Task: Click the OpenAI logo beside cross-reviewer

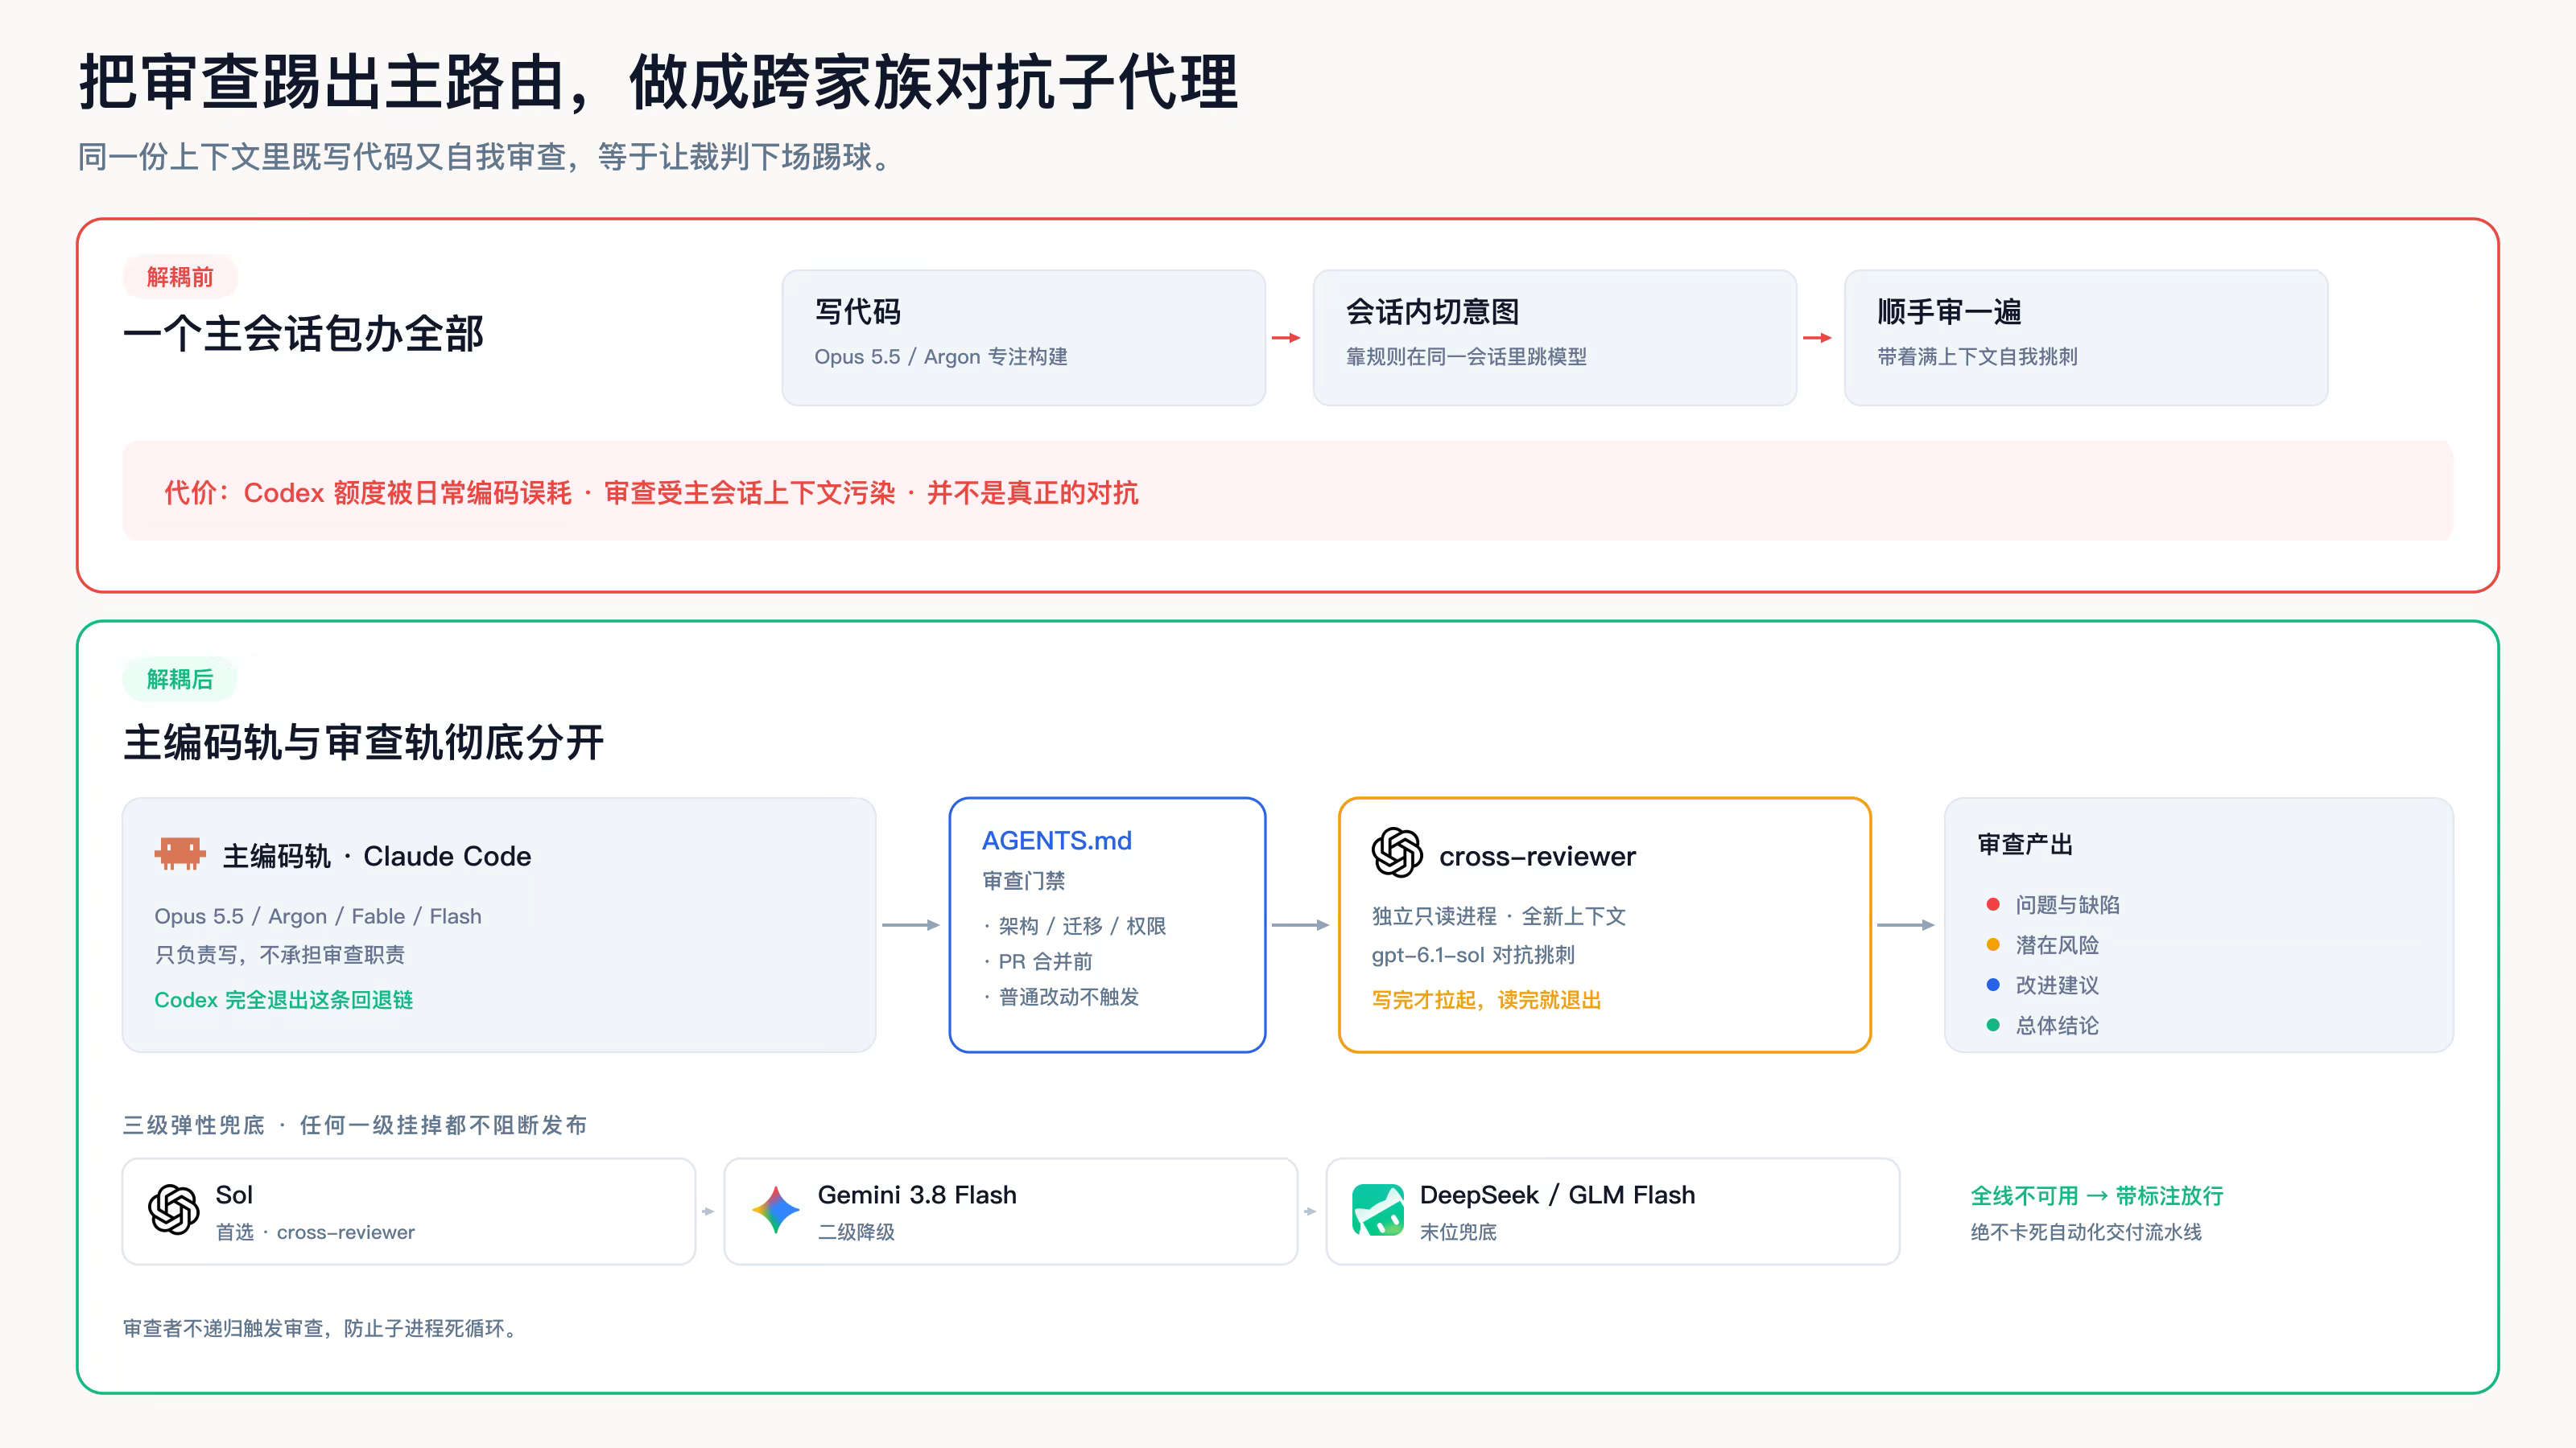Action: [1397, 853]
